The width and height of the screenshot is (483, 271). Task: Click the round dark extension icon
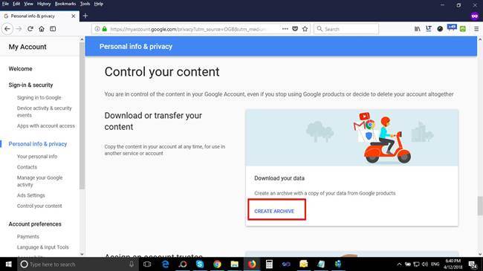coord(440,29)
